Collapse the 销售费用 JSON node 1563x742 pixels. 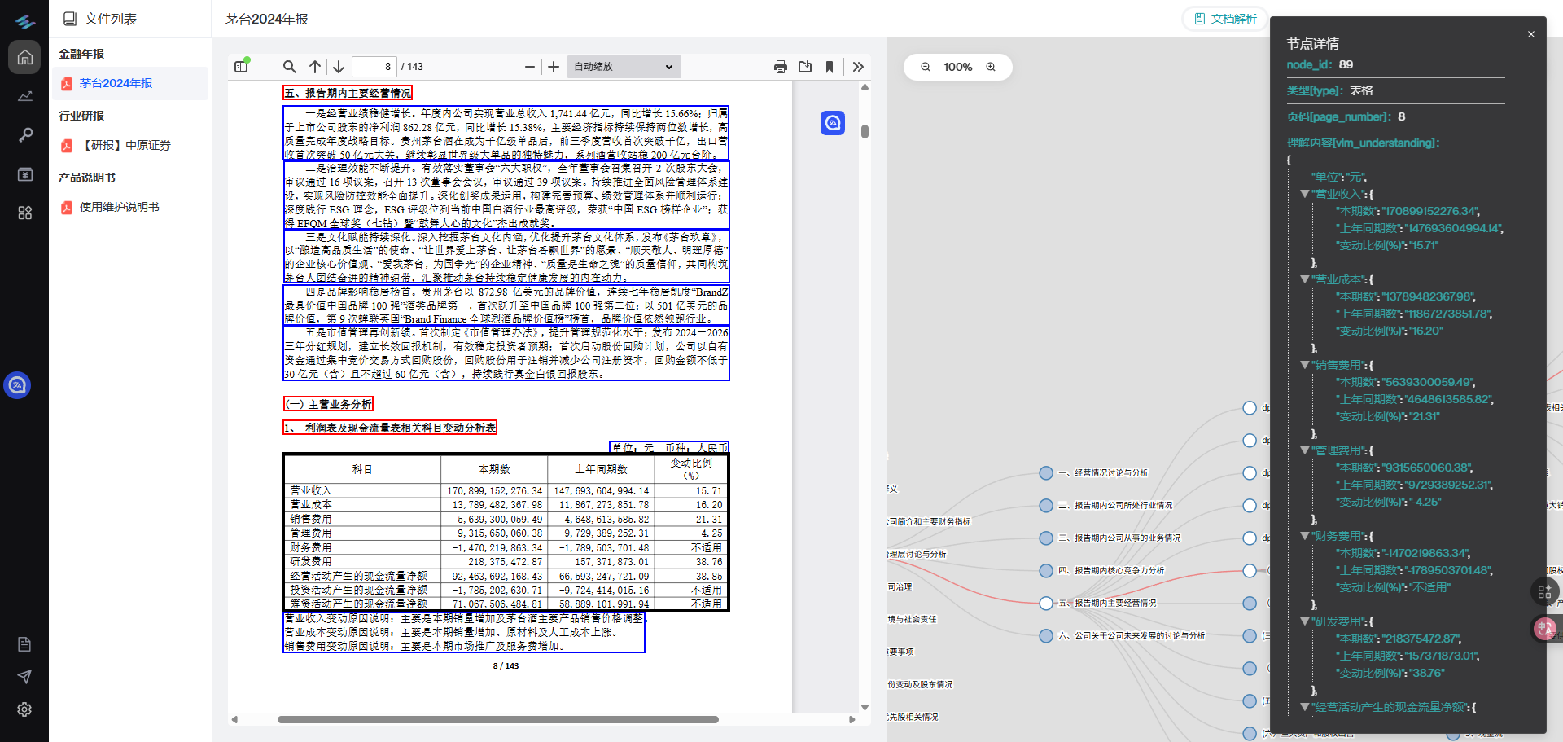(1305, 365)
